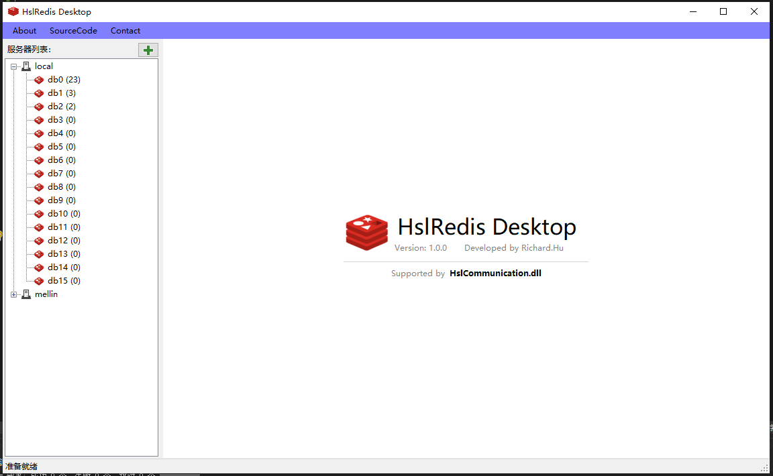Click the window resize grip in status bar
Screen dimensions: 773x476
tap(765, 468)
